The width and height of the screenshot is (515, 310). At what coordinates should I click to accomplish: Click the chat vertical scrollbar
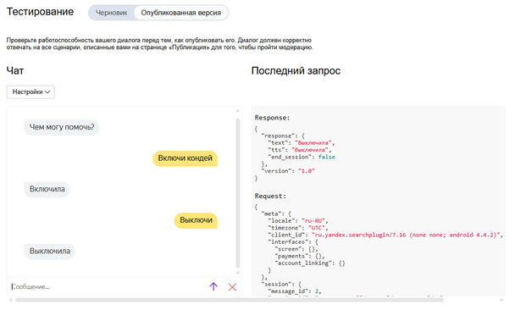click(238, 193)
